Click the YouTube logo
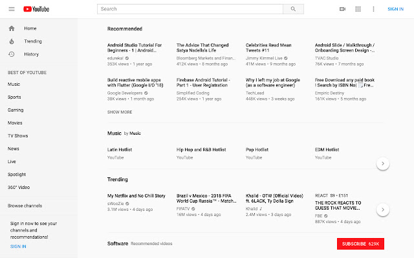Image resolution: width=414 pixels, height=258 pixels. [36, 9]
